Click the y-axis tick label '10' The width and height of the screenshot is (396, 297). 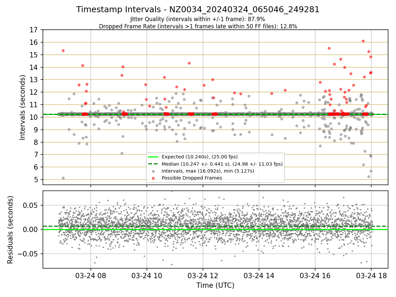pos(34,117)
